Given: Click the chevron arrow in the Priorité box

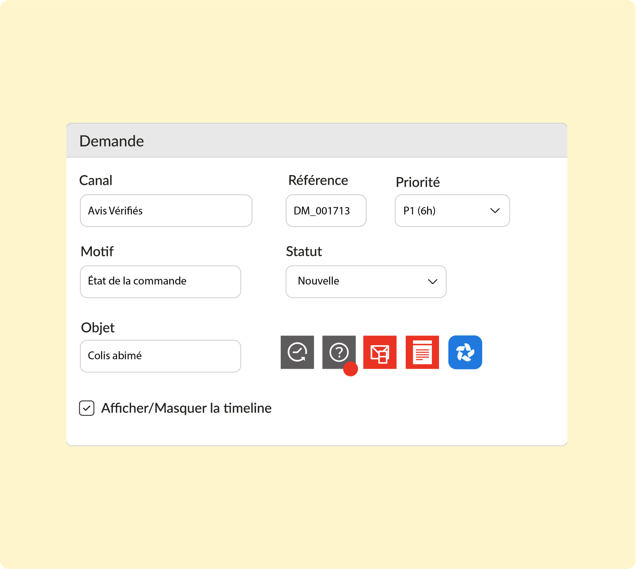Looking at the screenshot, I should [495, 211].
